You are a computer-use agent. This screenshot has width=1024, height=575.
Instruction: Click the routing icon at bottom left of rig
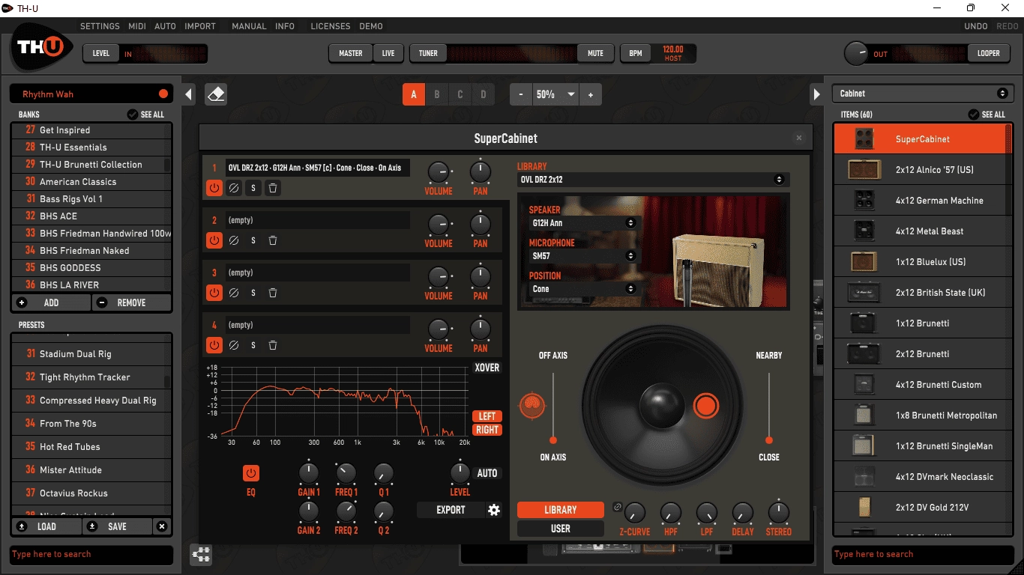(x=202, y=554)
